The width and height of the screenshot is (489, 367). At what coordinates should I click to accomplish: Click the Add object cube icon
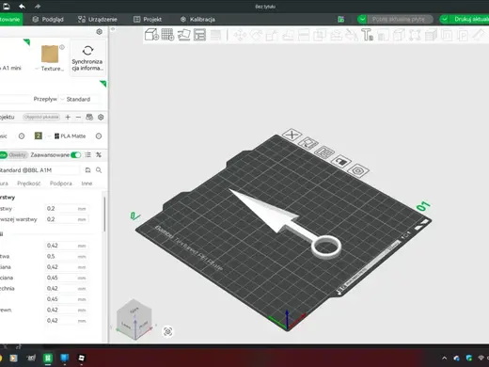point(151,35)
